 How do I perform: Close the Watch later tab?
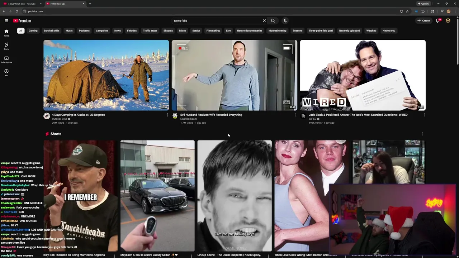click(41, 4)
